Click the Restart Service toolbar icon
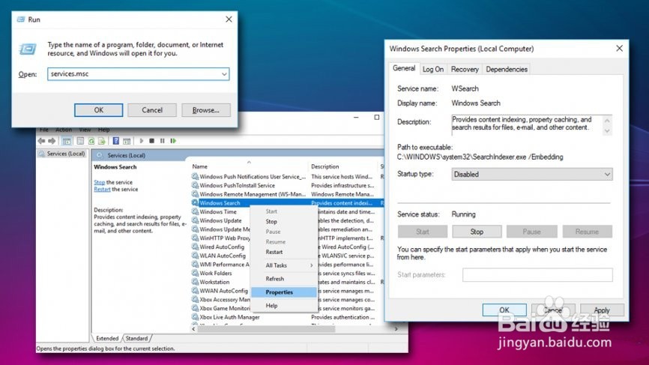Screen dimensions: 649x365 pyautogui.click(x=173, y=141)
